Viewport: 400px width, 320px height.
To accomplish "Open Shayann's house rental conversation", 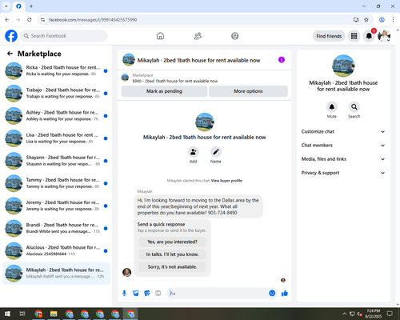I will (x=56, y=161).
